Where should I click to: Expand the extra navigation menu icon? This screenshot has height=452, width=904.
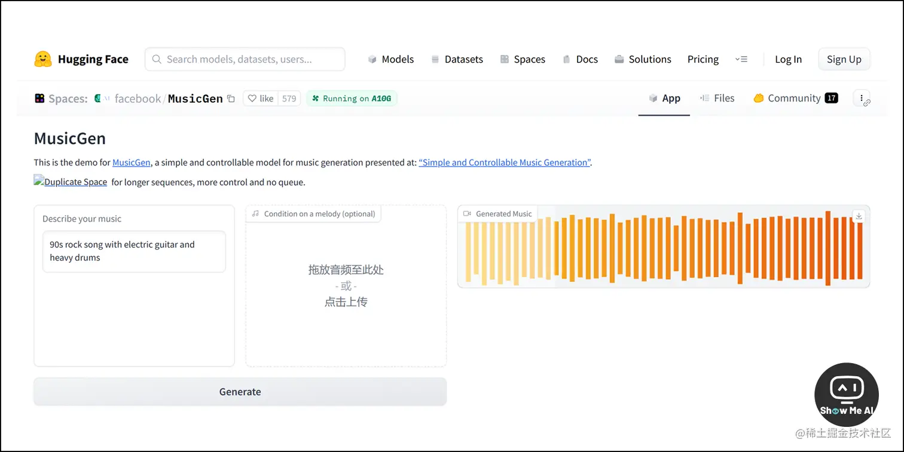(x=741, y=59)
